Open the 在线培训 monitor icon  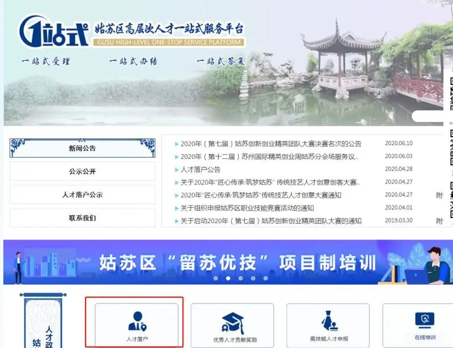(425, 320)
